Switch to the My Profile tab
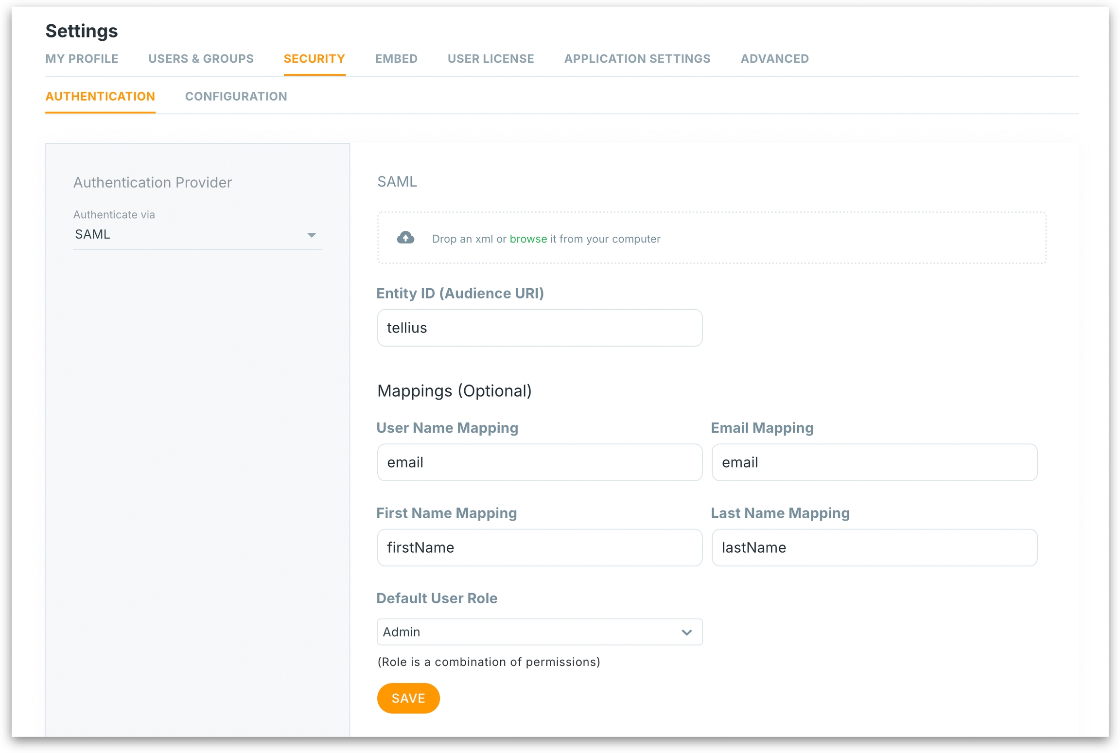This screenshot has width=1120, height=753. tap(82, 59)
